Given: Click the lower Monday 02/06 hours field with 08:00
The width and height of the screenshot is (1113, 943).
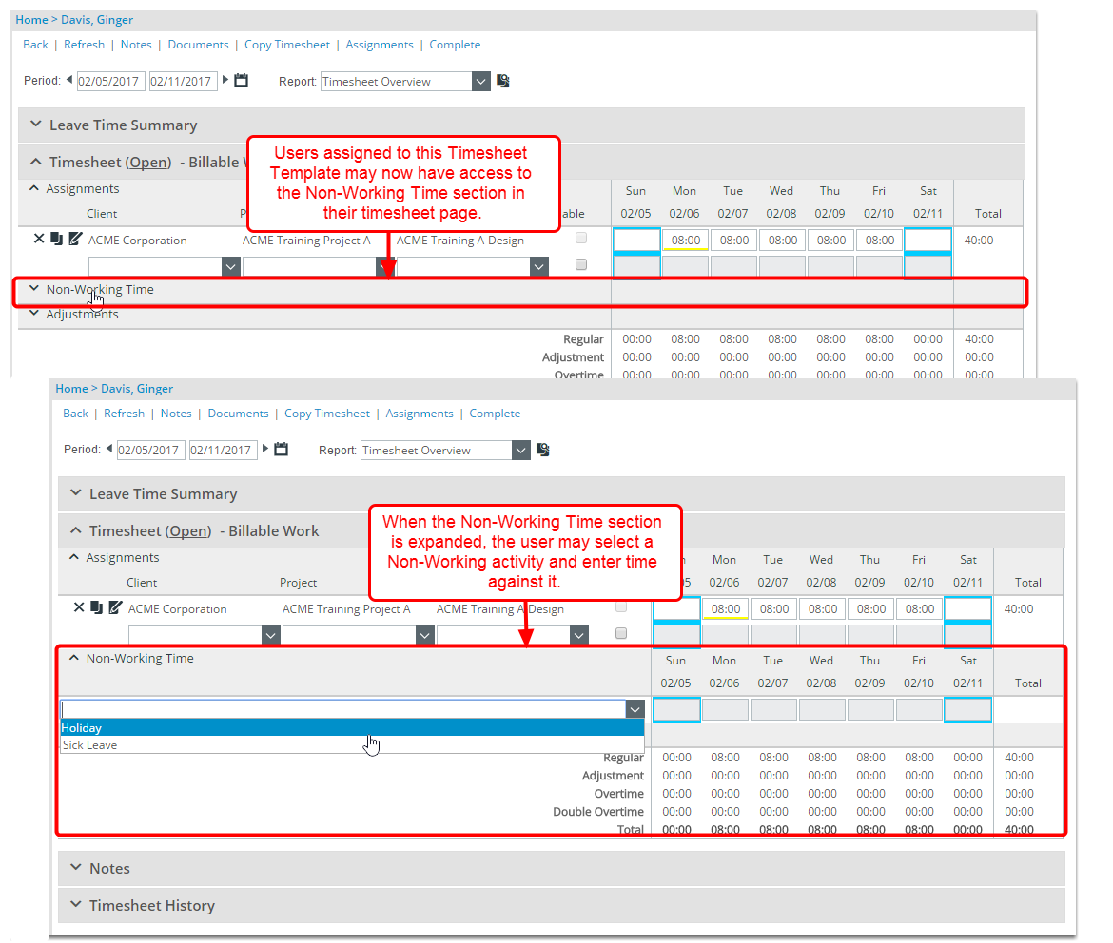Looking at the screenshot, I should 726,608.
